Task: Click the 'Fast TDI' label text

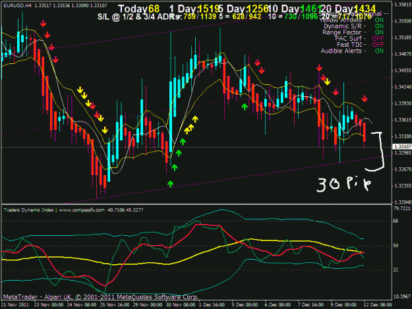Action: coord(349,45)
